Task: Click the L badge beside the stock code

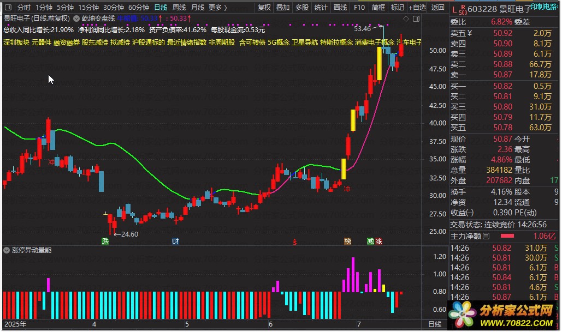Action: [x=454, y=9]
